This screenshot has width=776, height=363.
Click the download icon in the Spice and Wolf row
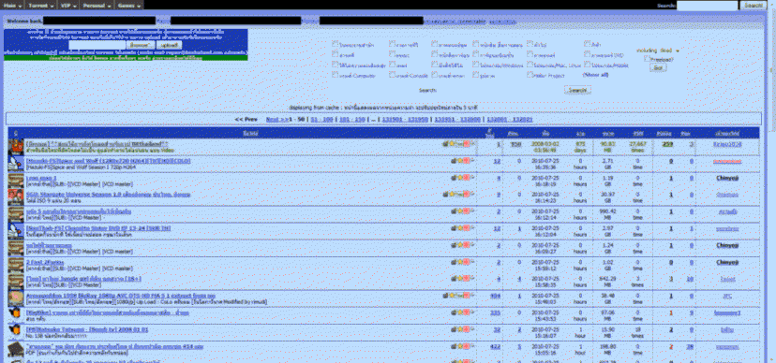pyautogui.click(x=453, y=161)
